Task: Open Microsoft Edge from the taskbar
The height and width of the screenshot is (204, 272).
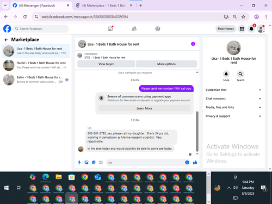Action: (x=46, y=177)
